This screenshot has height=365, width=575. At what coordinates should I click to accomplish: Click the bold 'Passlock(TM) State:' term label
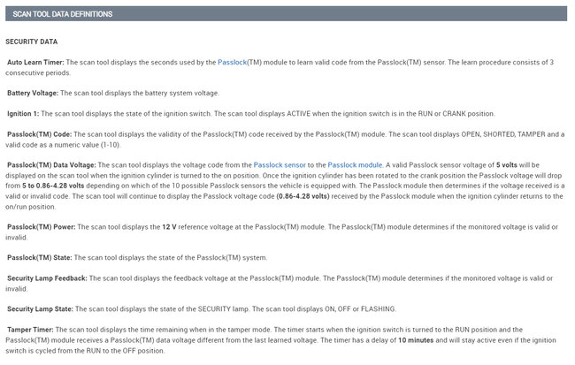click(x=40, y=257)
